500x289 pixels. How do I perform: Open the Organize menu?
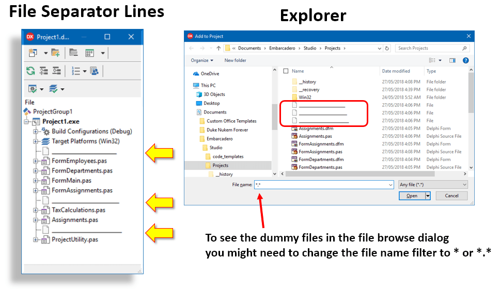(202, 60)
